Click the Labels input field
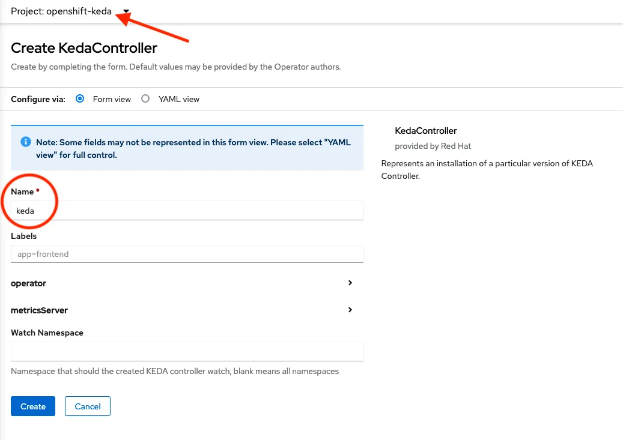The height and width of the screenshot is (440, 623). pyautogui.click(x=186, y=253)
